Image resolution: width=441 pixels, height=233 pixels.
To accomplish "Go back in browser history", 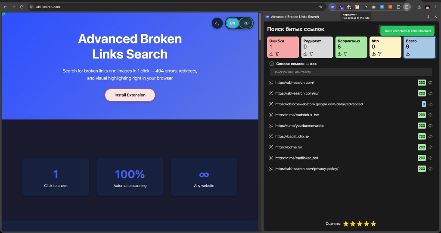I will pyautogui.click(x=5, y=7).
